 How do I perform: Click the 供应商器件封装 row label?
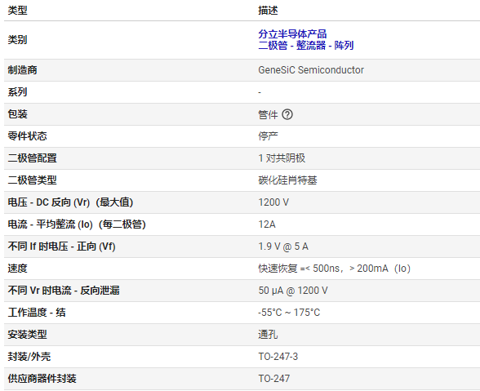pyautogui.click(x=42, y=379)
